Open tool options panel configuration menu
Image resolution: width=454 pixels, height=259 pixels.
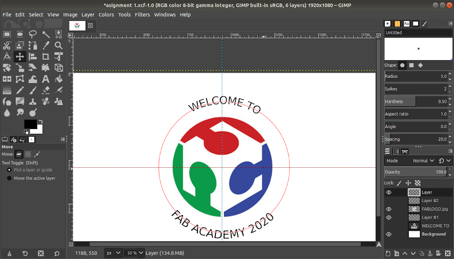point(63,140)
